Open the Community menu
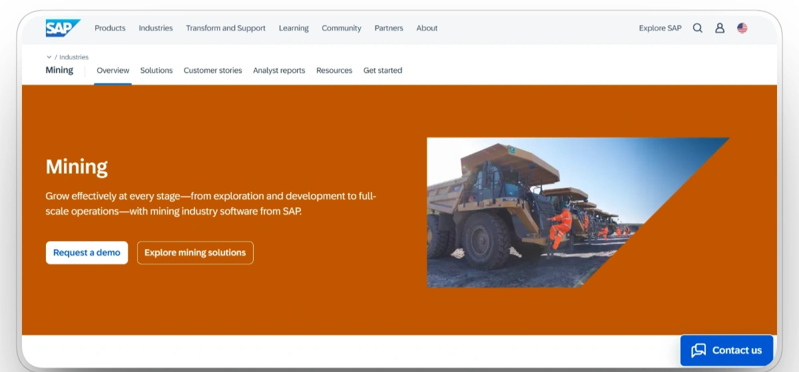The width and height of the screenshot is (799, 372). click(x=342, y=28)
